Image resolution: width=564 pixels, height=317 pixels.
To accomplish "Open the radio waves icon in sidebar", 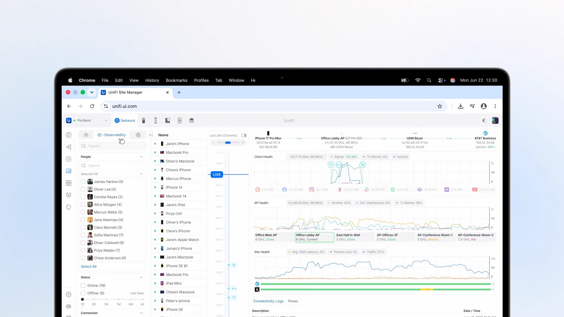I will tap(68, 195).
